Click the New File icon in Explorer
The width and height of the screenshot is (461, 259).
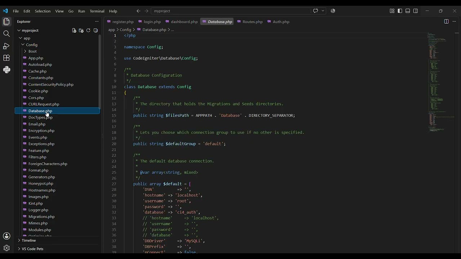click(74, 31)
